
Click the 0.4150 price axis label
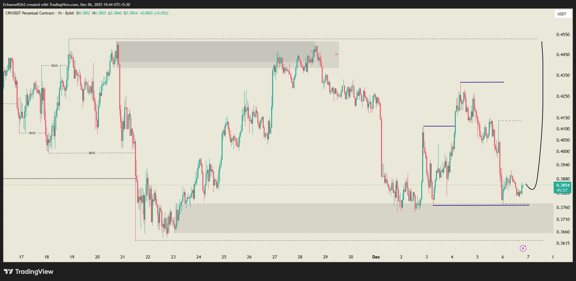pos(563,118)
